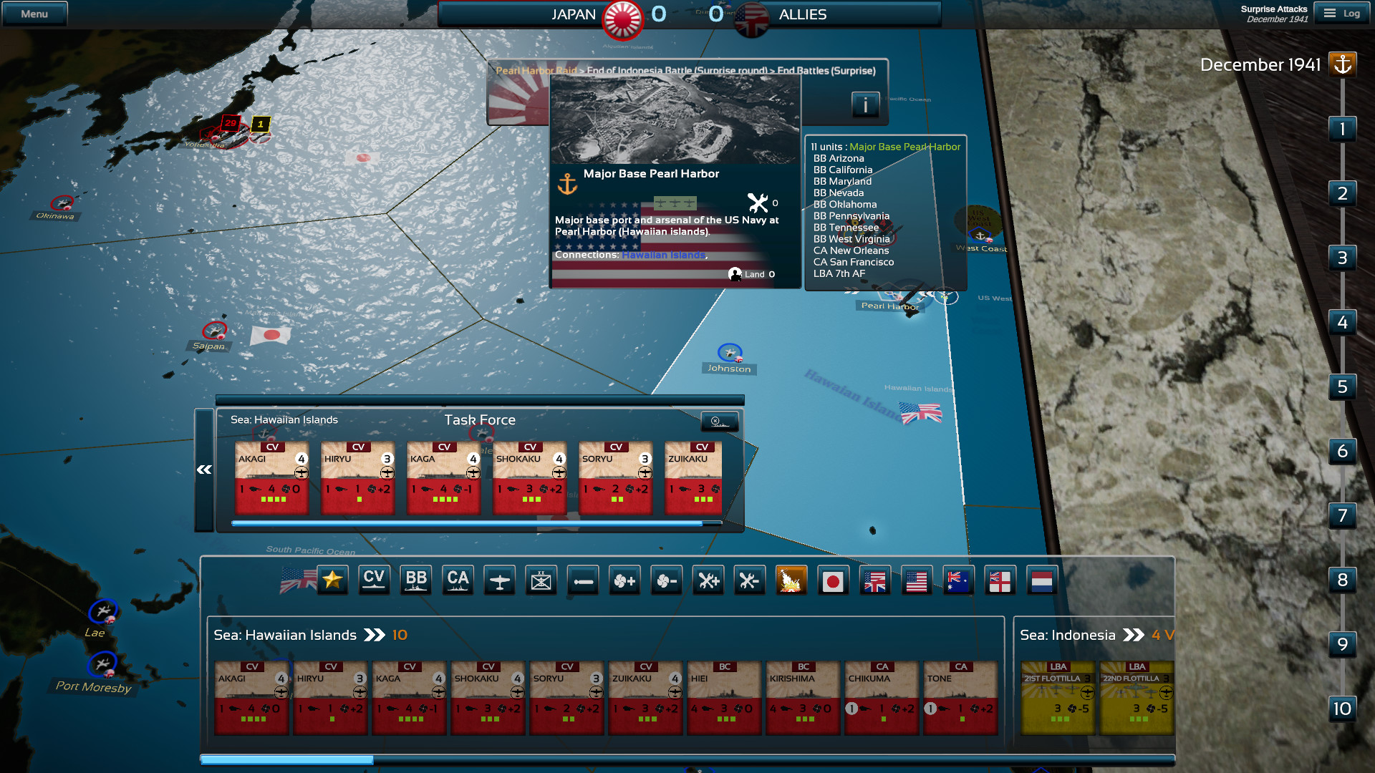This screenshot has height=773, width=1375.
Task: Toggle the United States flag filter
Action: tap(917, 580)
